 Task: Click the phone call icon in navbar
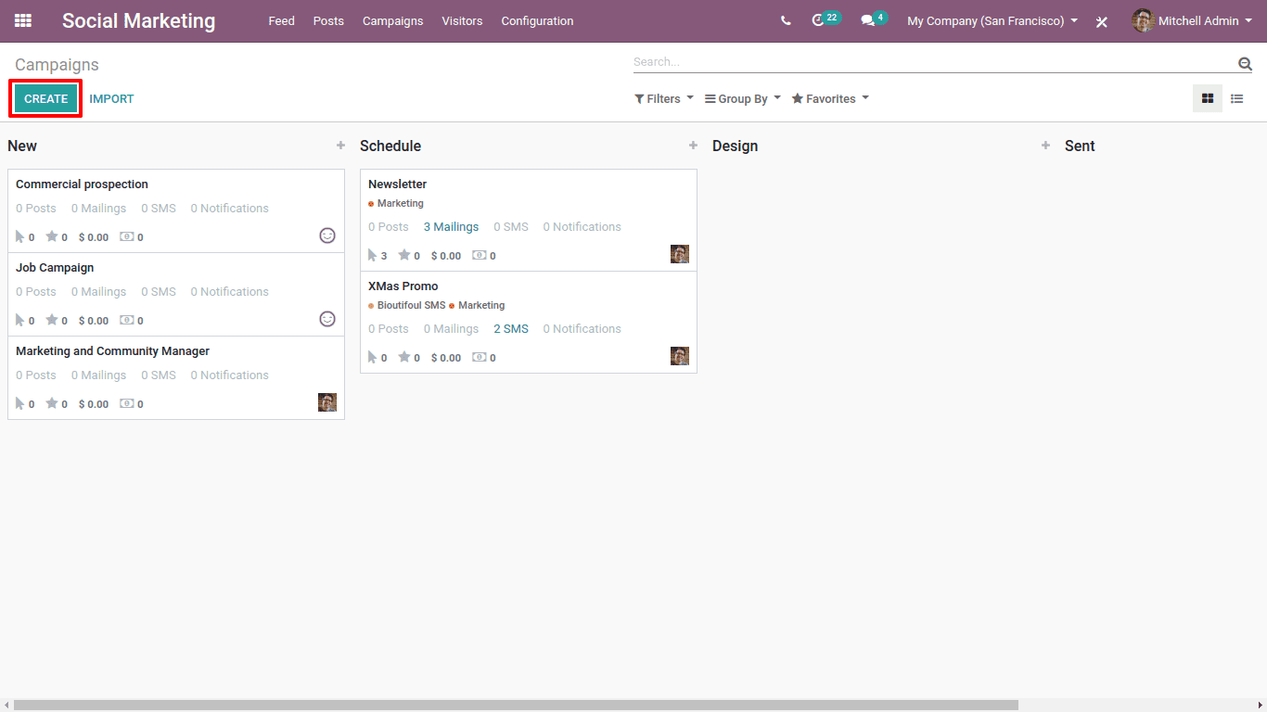pos(786,20)
